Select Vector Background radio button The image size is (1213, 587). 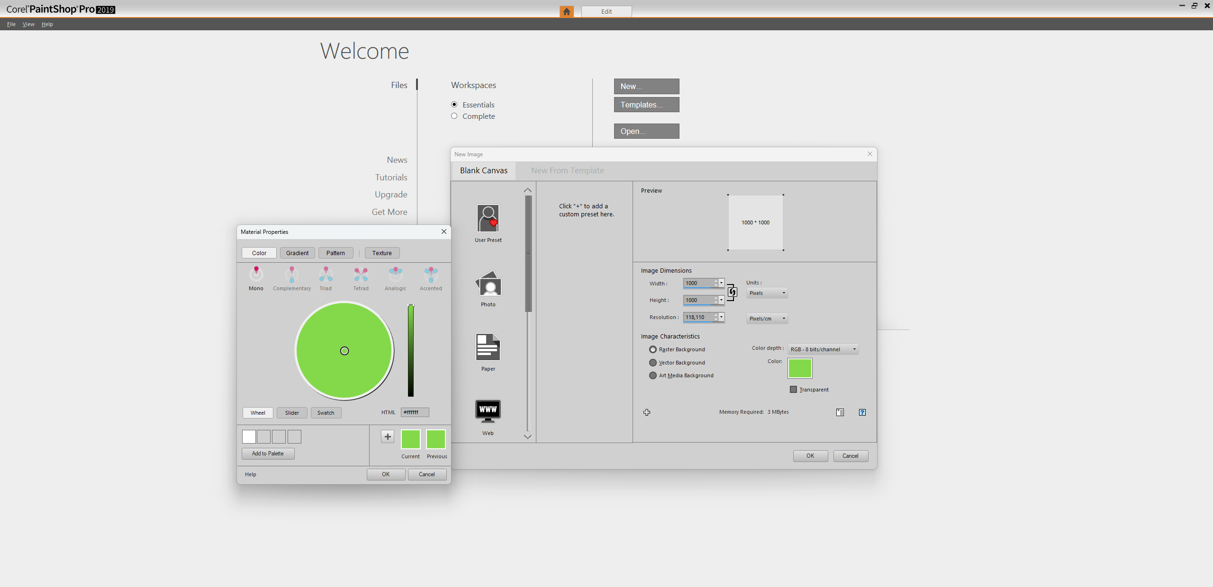(653, 363)
